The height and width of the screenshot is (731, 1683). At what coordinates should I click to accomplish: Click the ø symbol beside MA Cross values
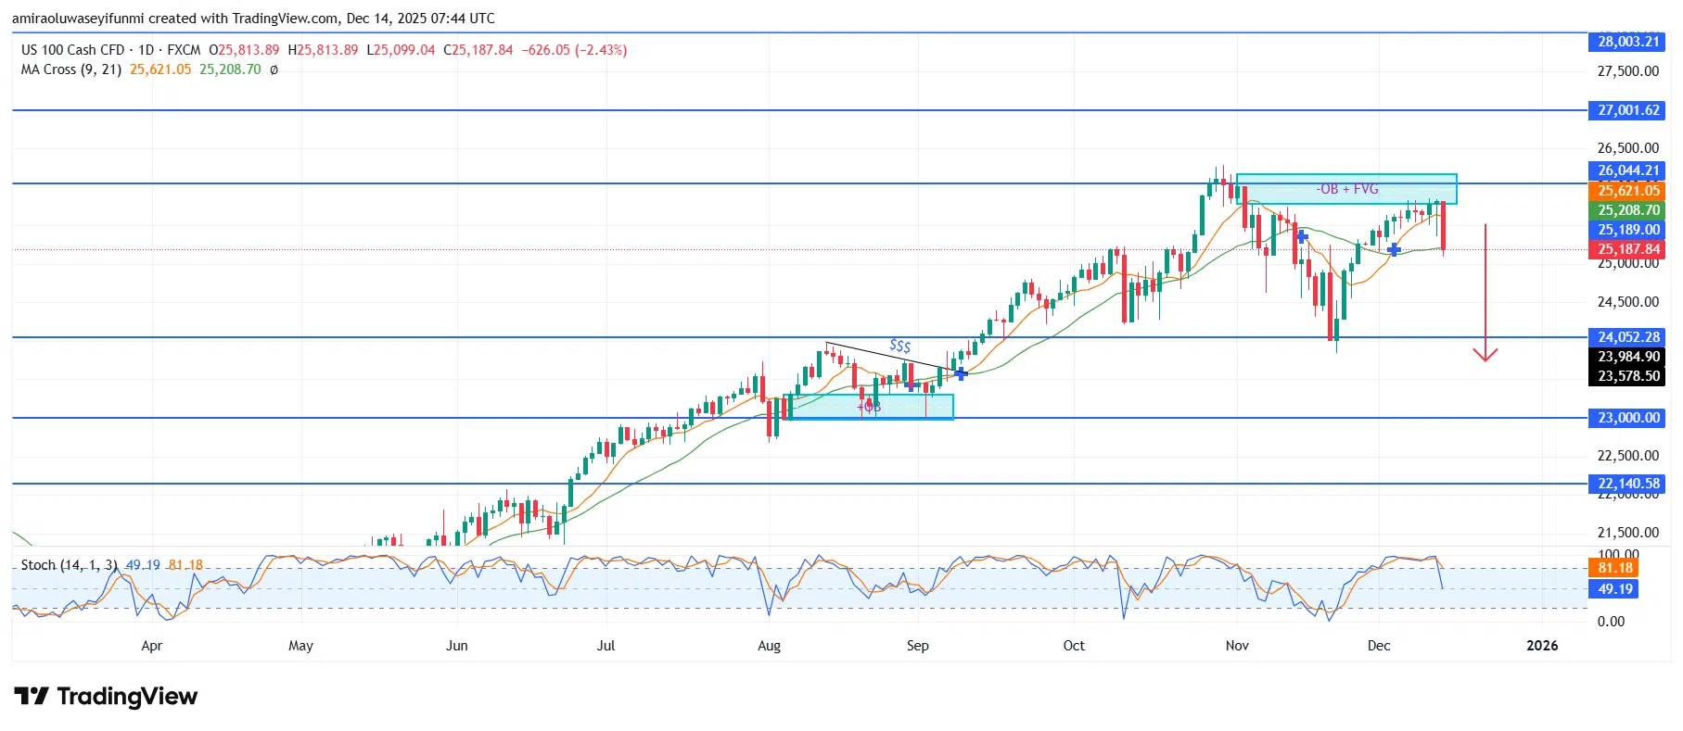(x=274, y=69)
